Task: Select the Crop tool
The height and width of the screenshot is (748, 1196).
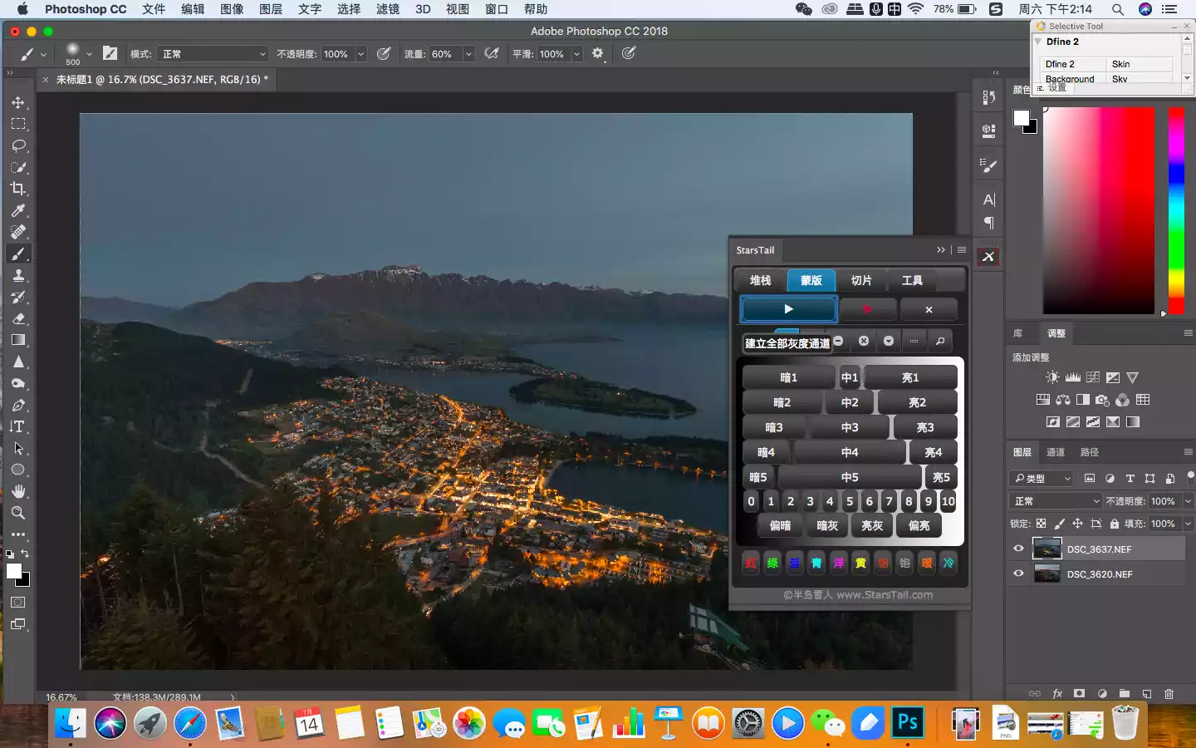Action: 18,189
